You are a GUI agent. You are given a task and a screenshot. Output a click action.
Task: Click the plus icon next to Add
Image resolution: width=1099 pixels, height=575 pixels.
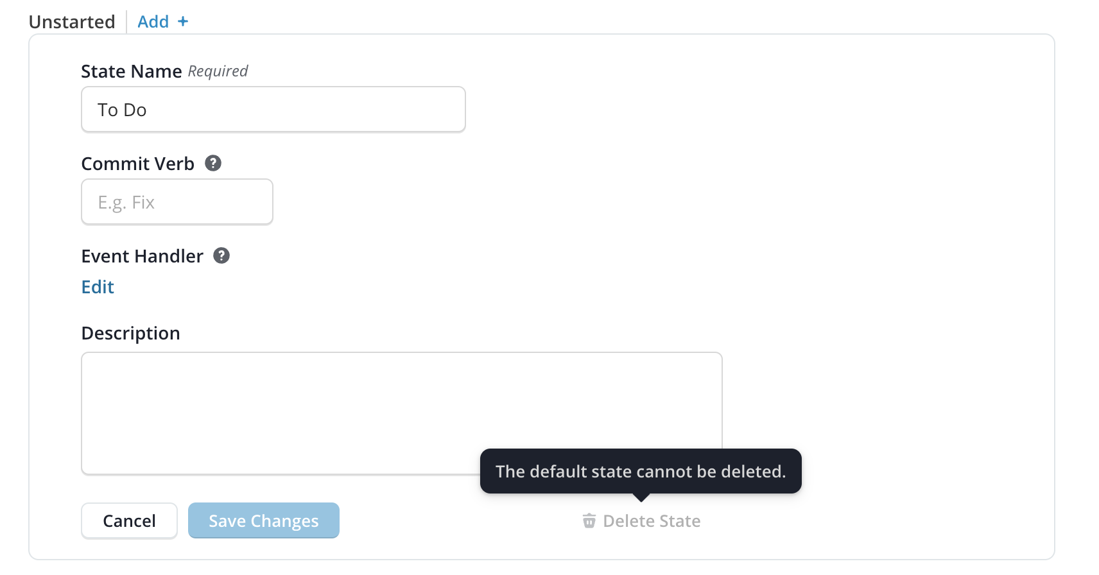(x=183, y=22)
